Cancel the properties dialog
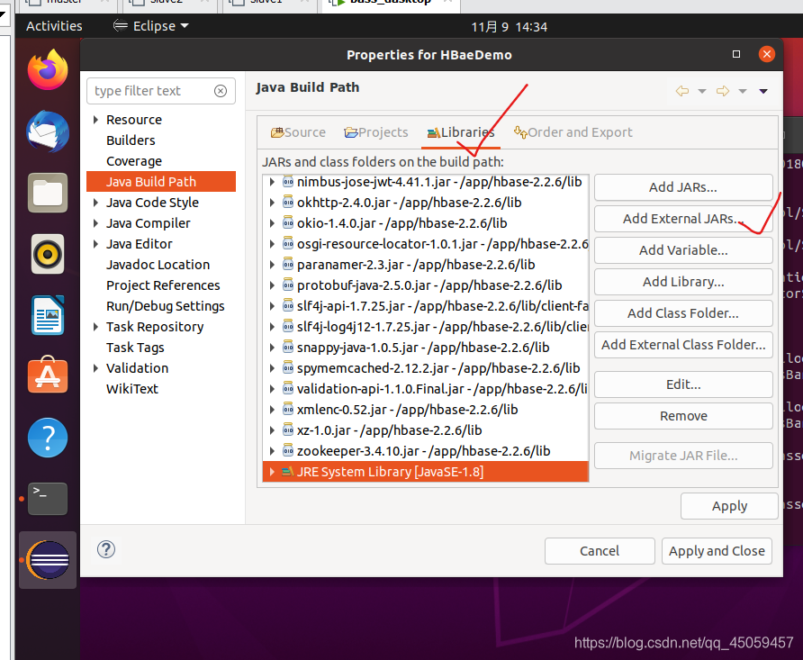Screen dimensions: 803x660 pos(600,551)
